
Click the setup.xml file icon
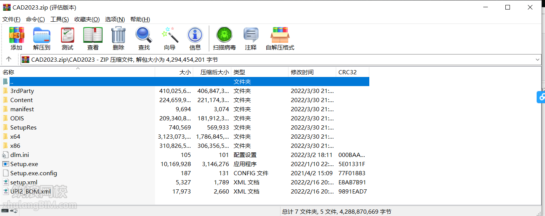click(x=5, y=182)
